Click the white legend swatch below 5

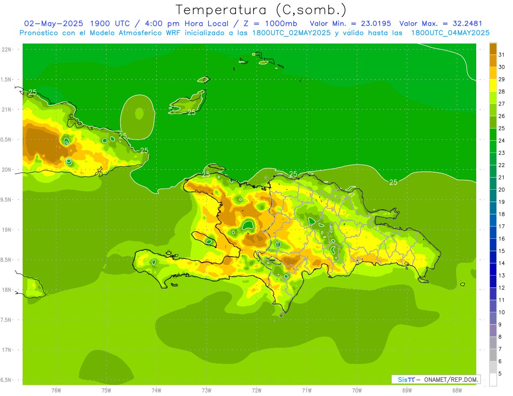click(493, 380)
